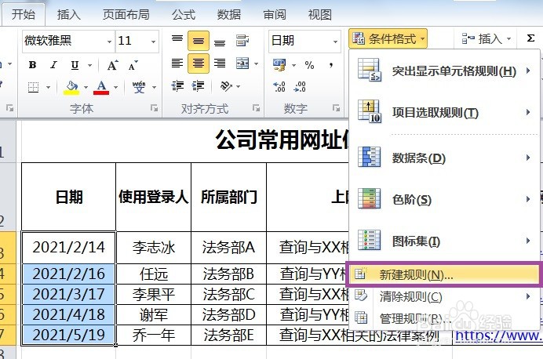The height and width of the screenshot is (359, 543).
Task: Open 图标集 submenu
Action: click(445, 241)
